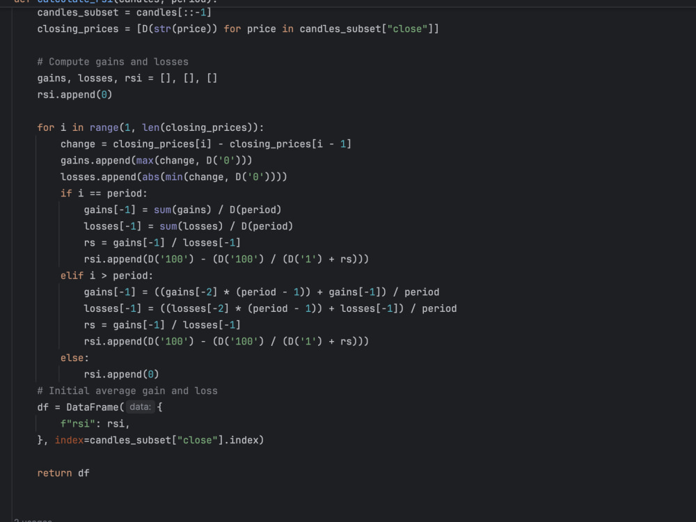Click the 'losses.append(abs(min(change' line

[x=174, y=177]
